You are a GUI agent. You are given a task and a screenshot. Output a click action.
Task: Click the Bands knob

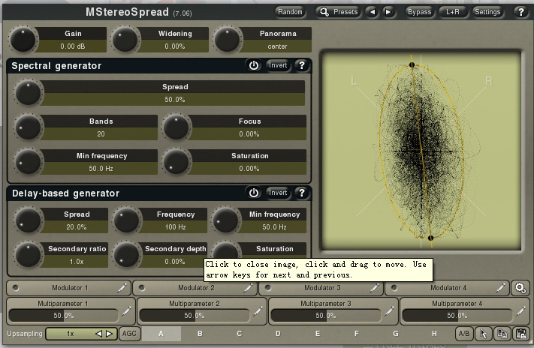(x=28, y=127)
